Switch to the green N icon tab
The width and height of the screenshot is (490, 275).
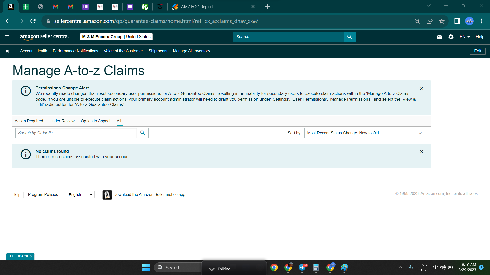(x=145, y=7)
